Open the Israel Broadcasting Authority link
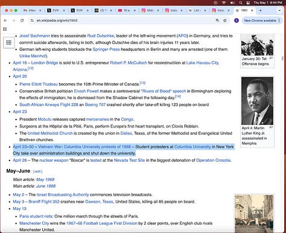Image resolution: width=286 pixels, height=233 pixels. pyautogui.click(x=63, y=195)
